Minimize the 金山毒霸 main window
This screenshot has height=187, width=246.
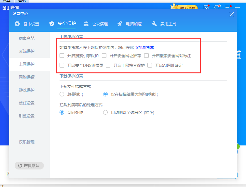click(238, 7)
